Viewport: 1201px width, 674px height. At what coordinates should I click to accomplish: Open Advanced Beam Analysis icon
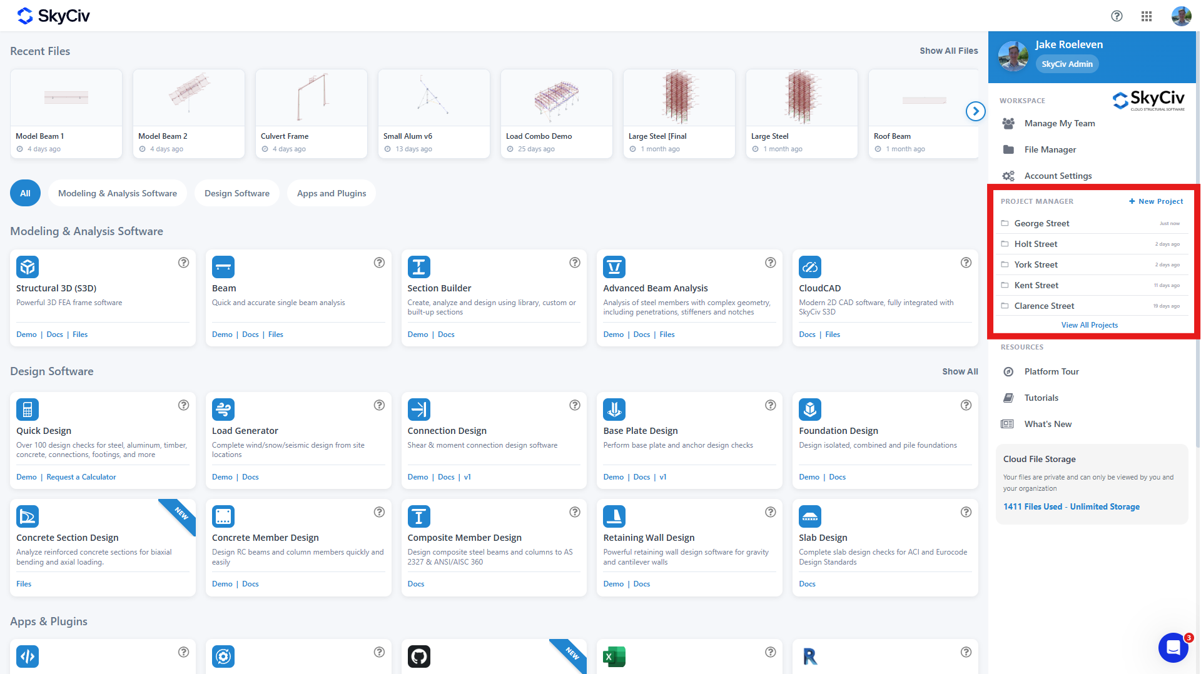(x=614, y=267)
